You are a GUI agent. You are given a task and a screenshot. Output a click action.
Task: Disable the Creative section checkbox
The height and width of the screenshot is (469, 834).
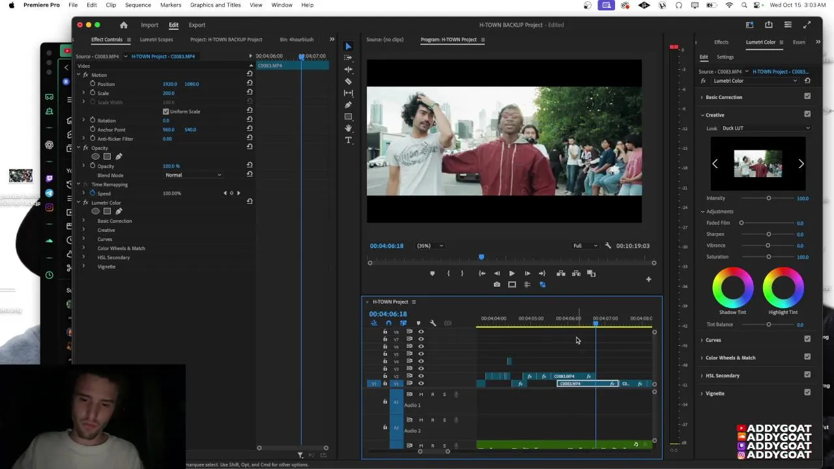click(807, 114)
